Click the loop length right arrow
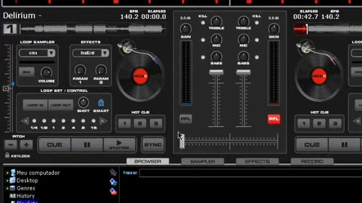 [103, 121]
